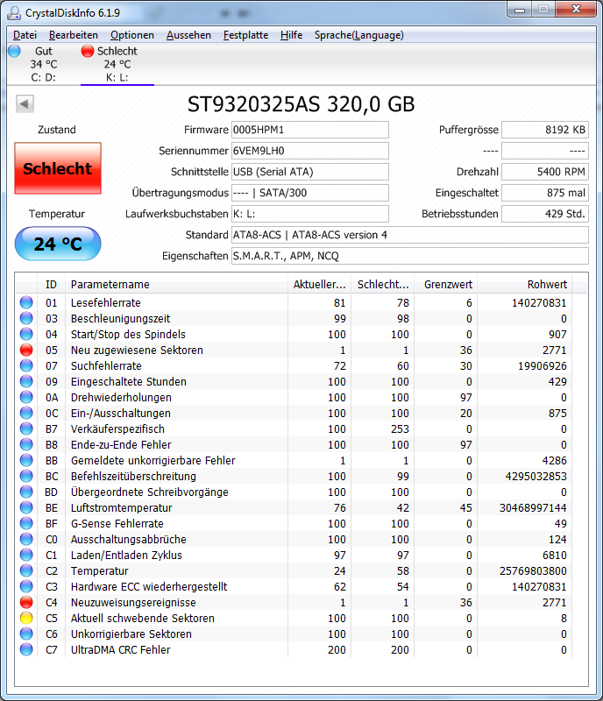Click the blue status orb for Gut disk

point(14,51)
